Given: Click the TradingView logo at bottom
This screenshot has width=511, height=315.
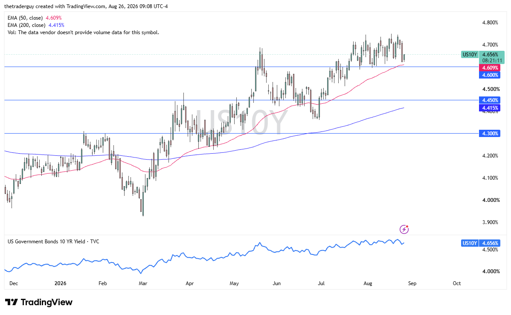Looking at the screenshot, I should pos(39,302).
